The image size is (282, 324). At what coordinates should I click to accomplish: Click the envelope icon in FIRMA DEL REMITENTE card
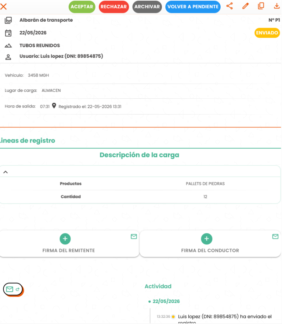134,236
